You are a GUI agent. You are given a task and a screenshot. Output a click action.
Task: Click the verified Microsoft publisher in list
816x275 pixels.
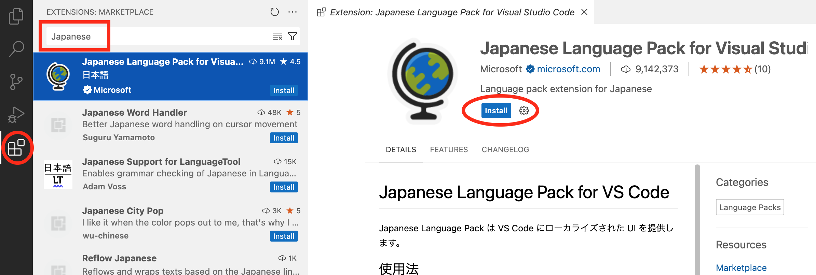coord(107,90)
